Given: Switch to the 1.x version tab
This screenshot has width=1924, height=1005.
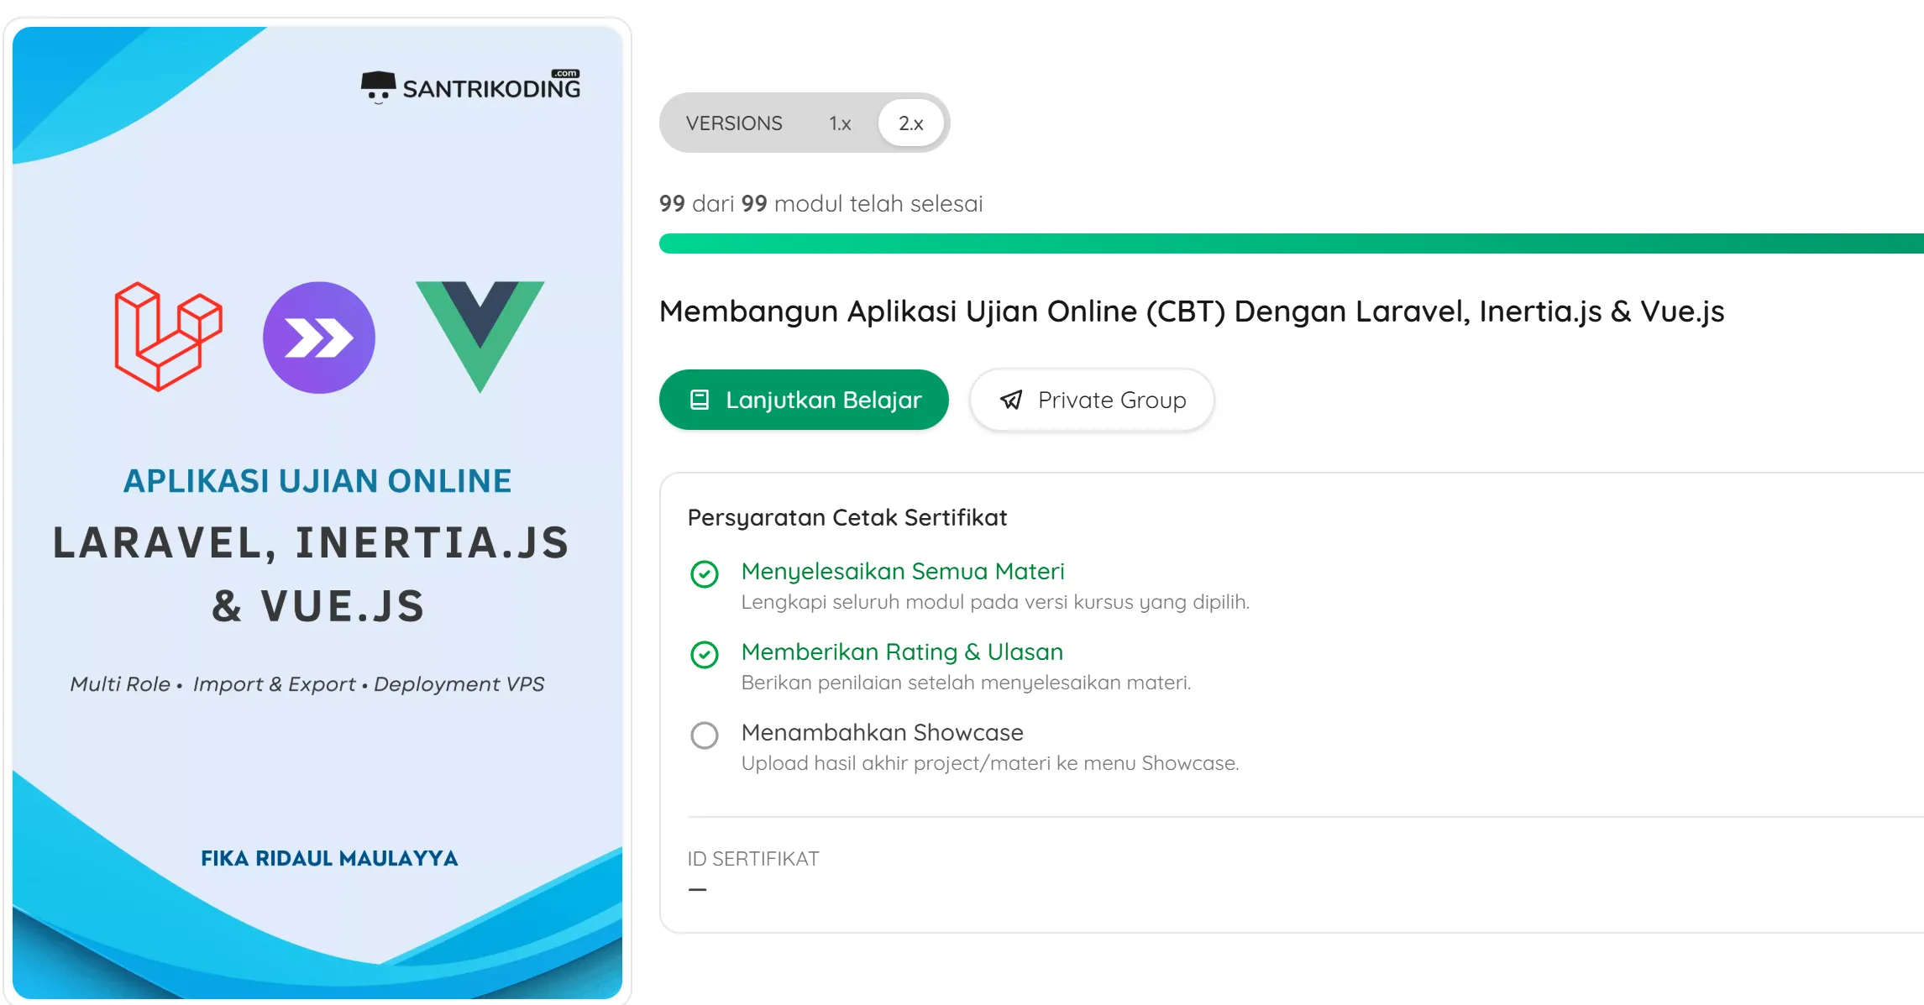Looking at the screenshot, I should coord(840,123).
